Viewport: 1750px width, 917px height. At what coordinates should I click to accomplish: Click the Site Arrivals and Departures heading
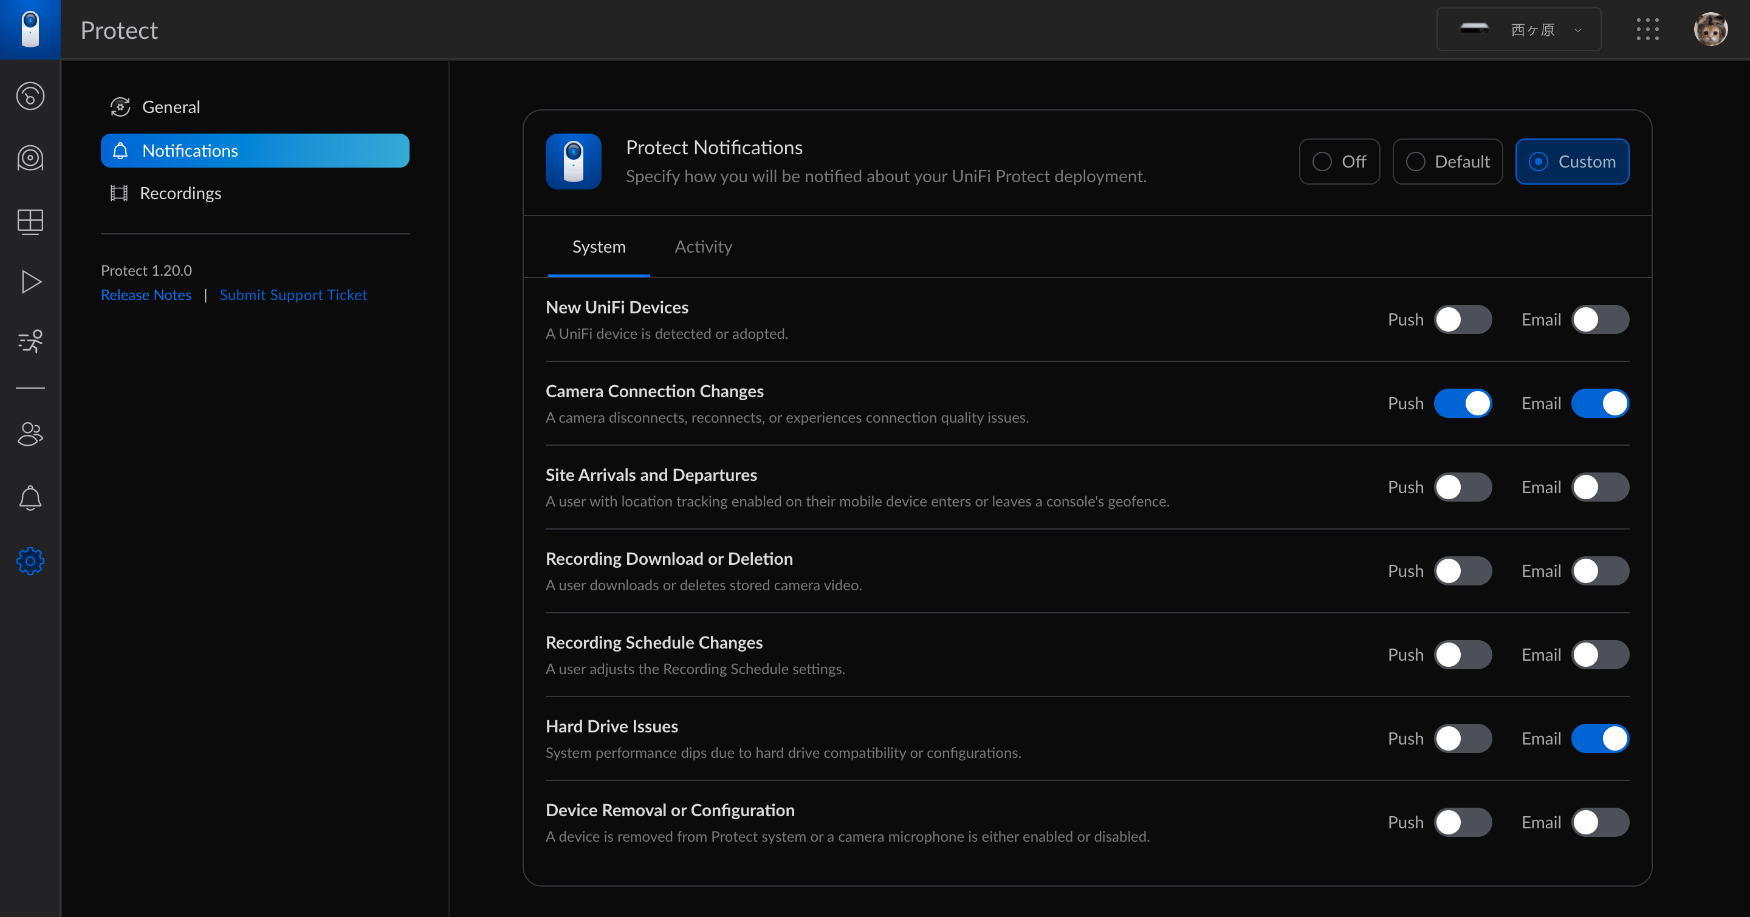click(651, 475)
